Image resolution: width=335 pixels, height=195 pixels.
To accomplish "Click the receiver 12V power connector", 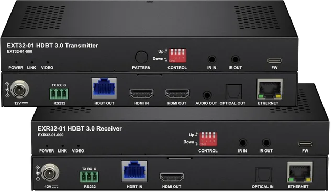I will click(x=50, y=172).
